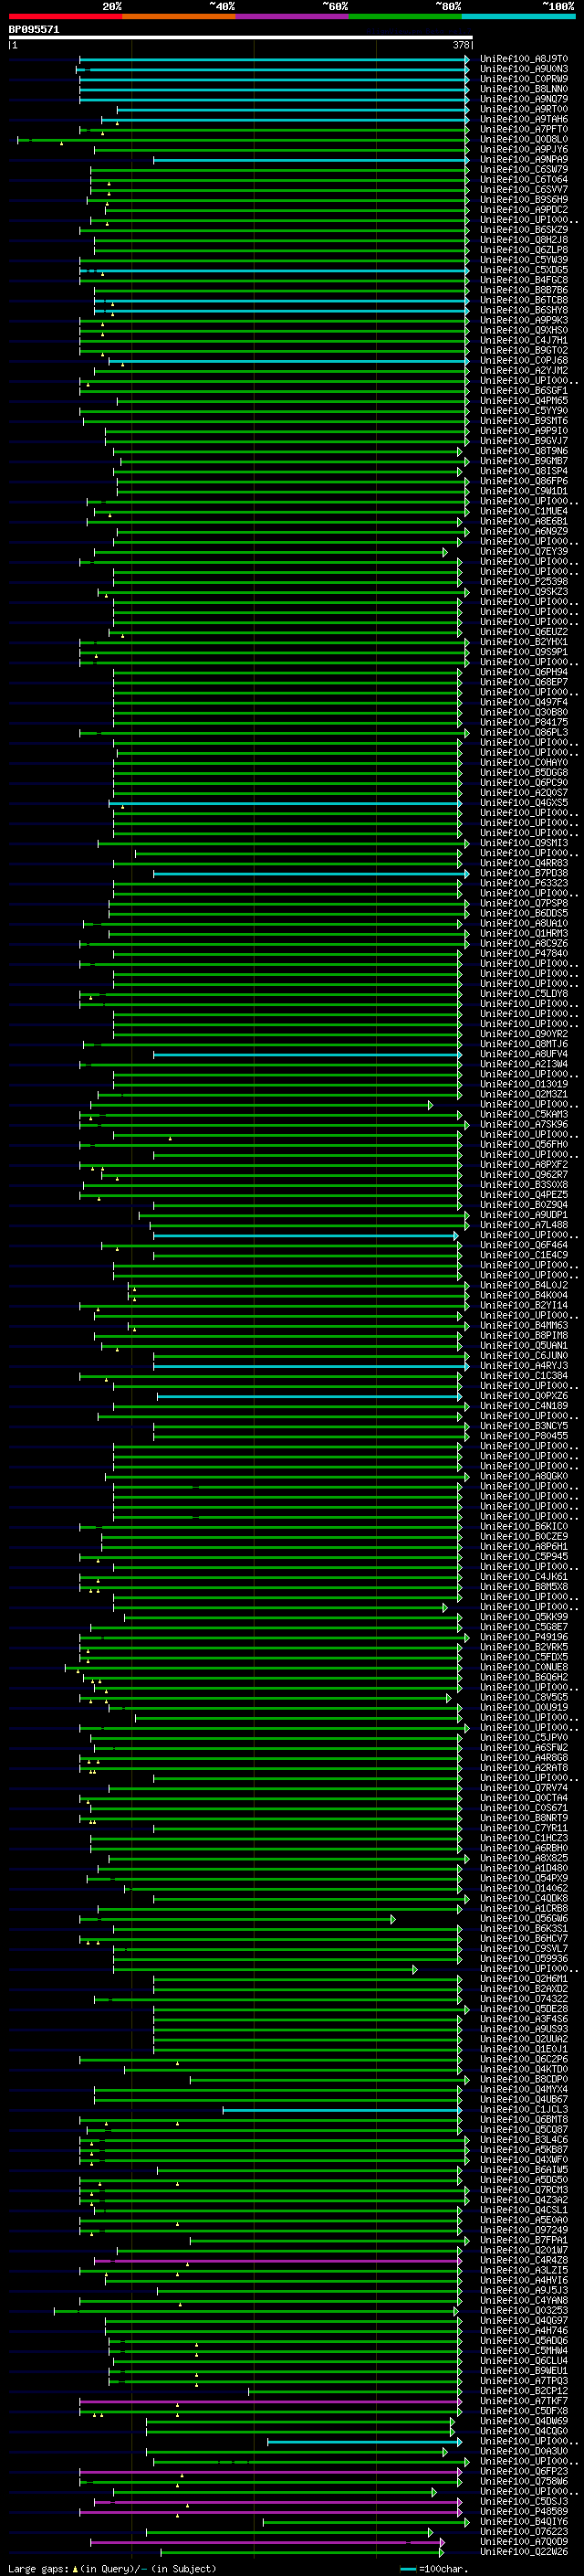Open hit UniRef100_A8J9T0
This screenshot has width=584, height=2576.
point(524,59)
